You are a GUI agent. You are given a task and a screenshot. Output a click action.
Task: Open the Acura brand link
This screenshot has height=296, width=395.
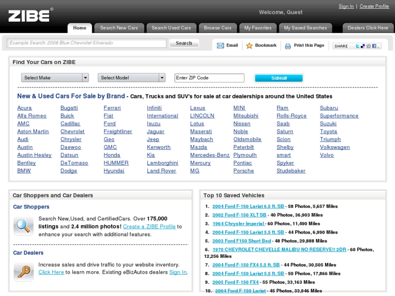point(24,108)
